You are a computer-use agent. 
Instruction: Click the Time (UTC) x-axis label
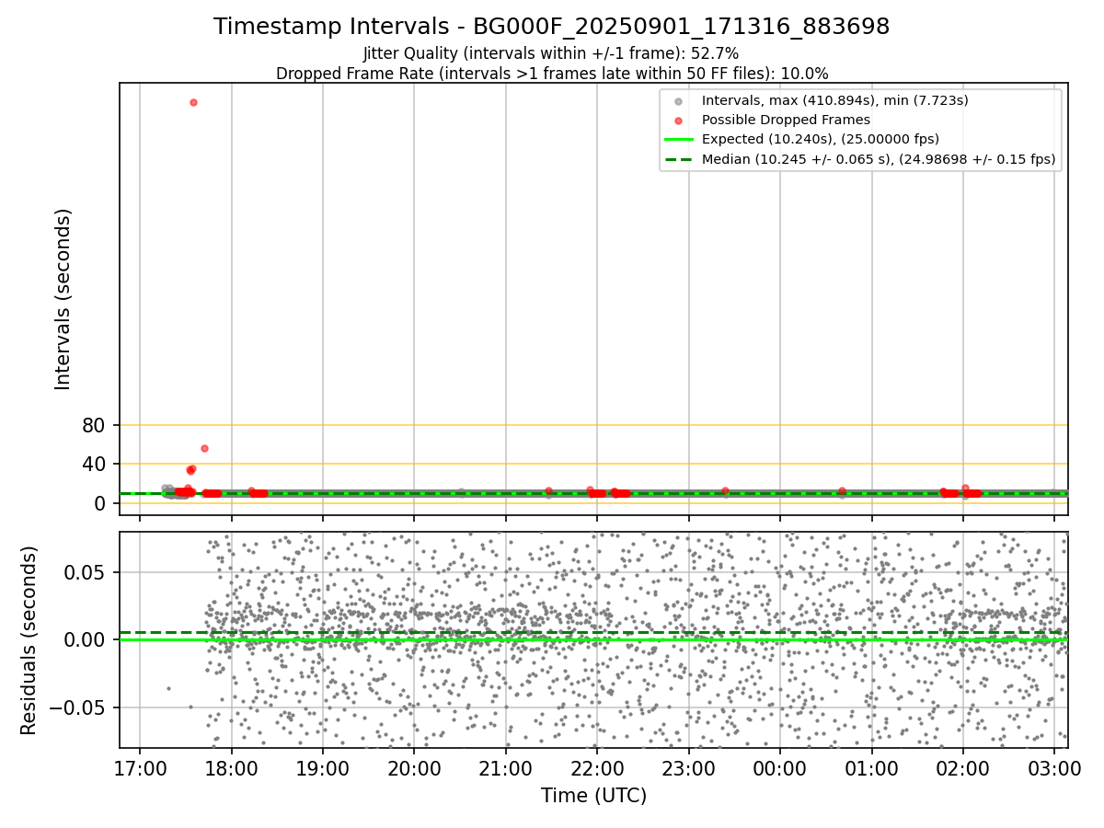click(593, 796)
